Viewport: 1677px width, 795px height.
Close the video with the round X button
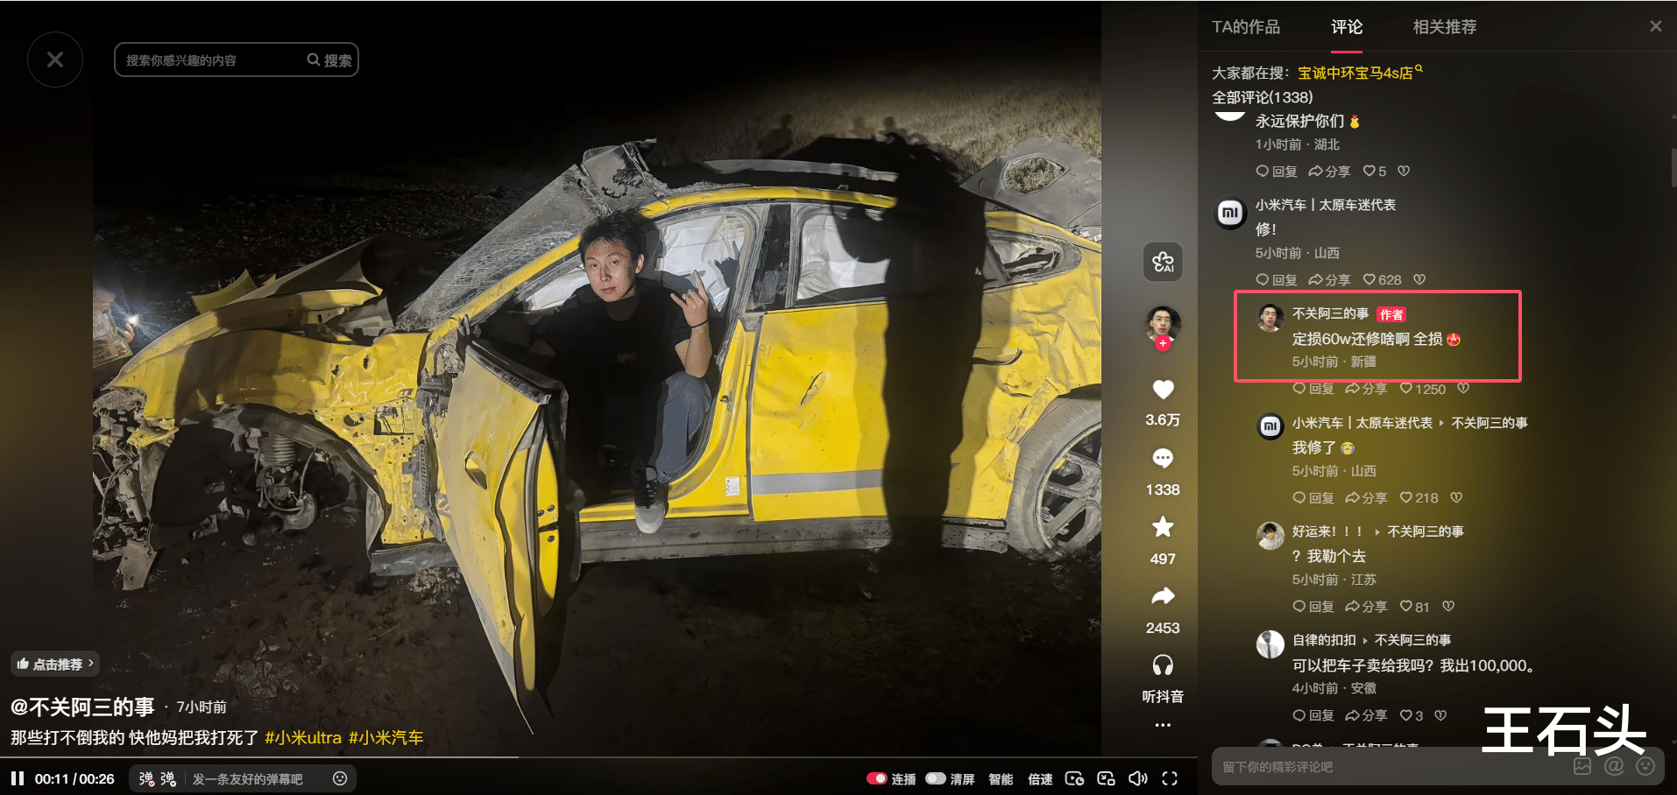55,60
